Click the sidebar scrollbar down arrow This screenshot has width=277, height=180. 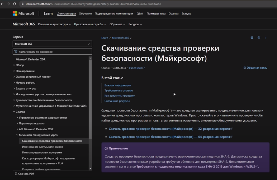coord(90,169)
